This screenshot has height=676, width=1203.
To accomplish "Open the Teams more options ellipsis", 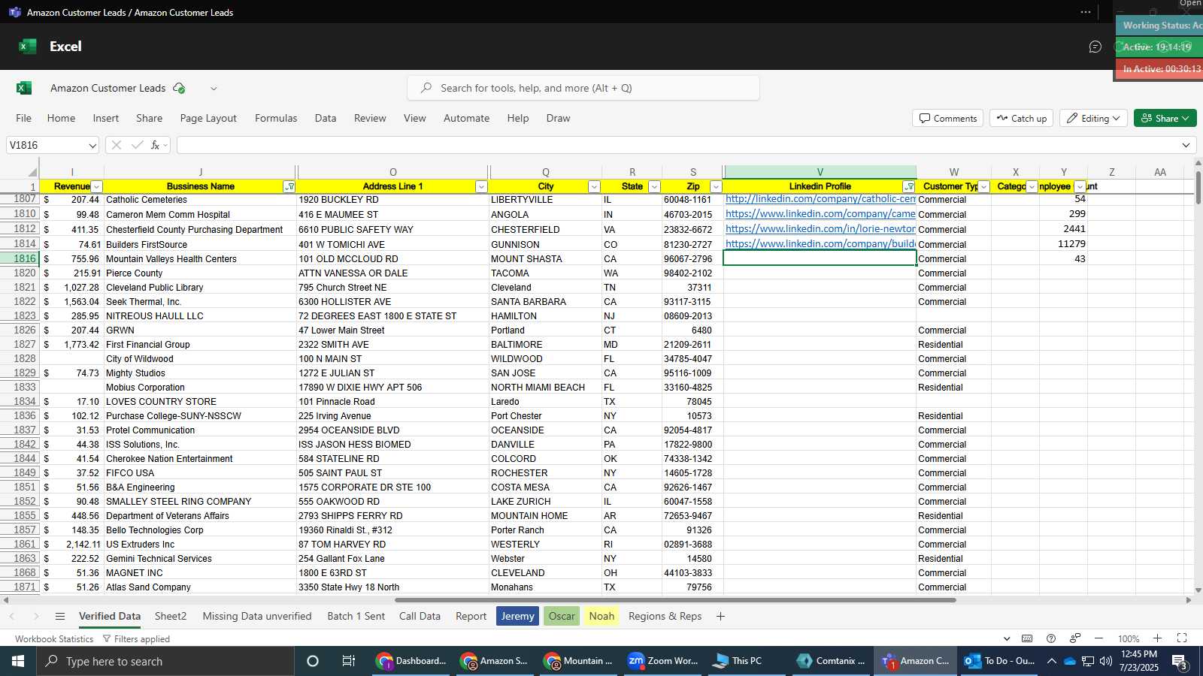I will point(1085,12).
